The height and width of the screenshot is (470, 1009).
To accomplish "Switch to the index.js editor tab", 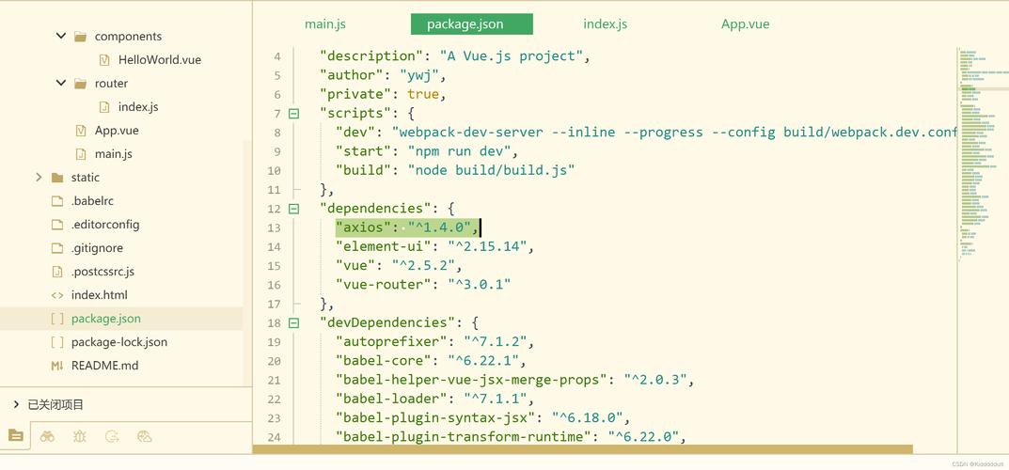I will [605, 23].
